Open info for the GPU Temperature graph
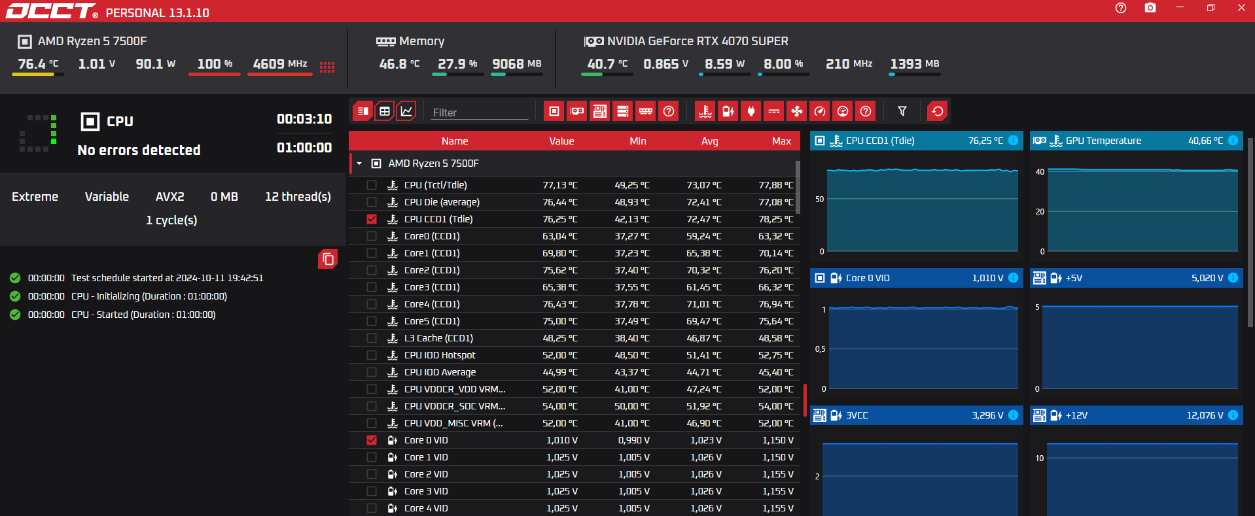Image resolution: width=1255 pixels, height=516 pixels. click(1233, 141)
